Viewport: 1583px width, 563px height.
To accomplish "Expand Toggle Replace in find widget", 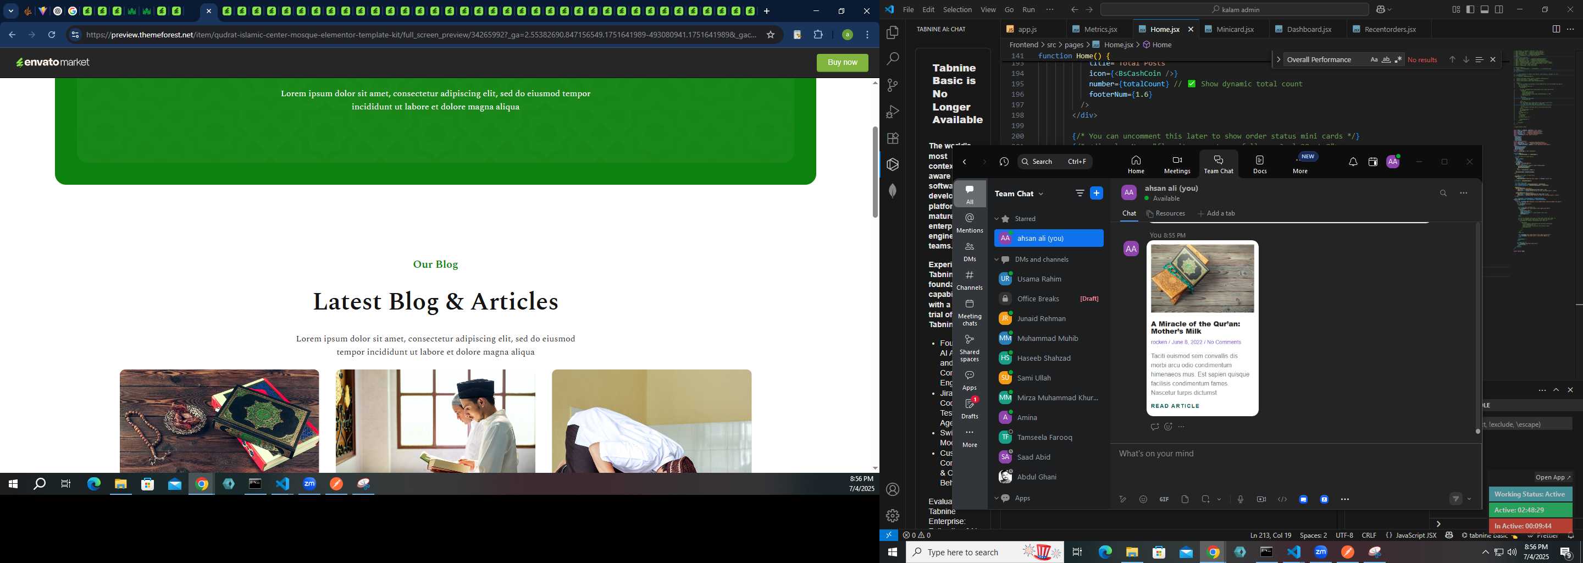I will 1278,59.
